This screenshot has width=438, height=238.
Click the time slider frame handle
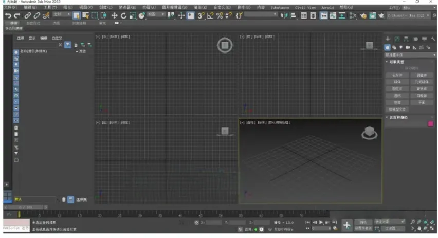point(25,207)
